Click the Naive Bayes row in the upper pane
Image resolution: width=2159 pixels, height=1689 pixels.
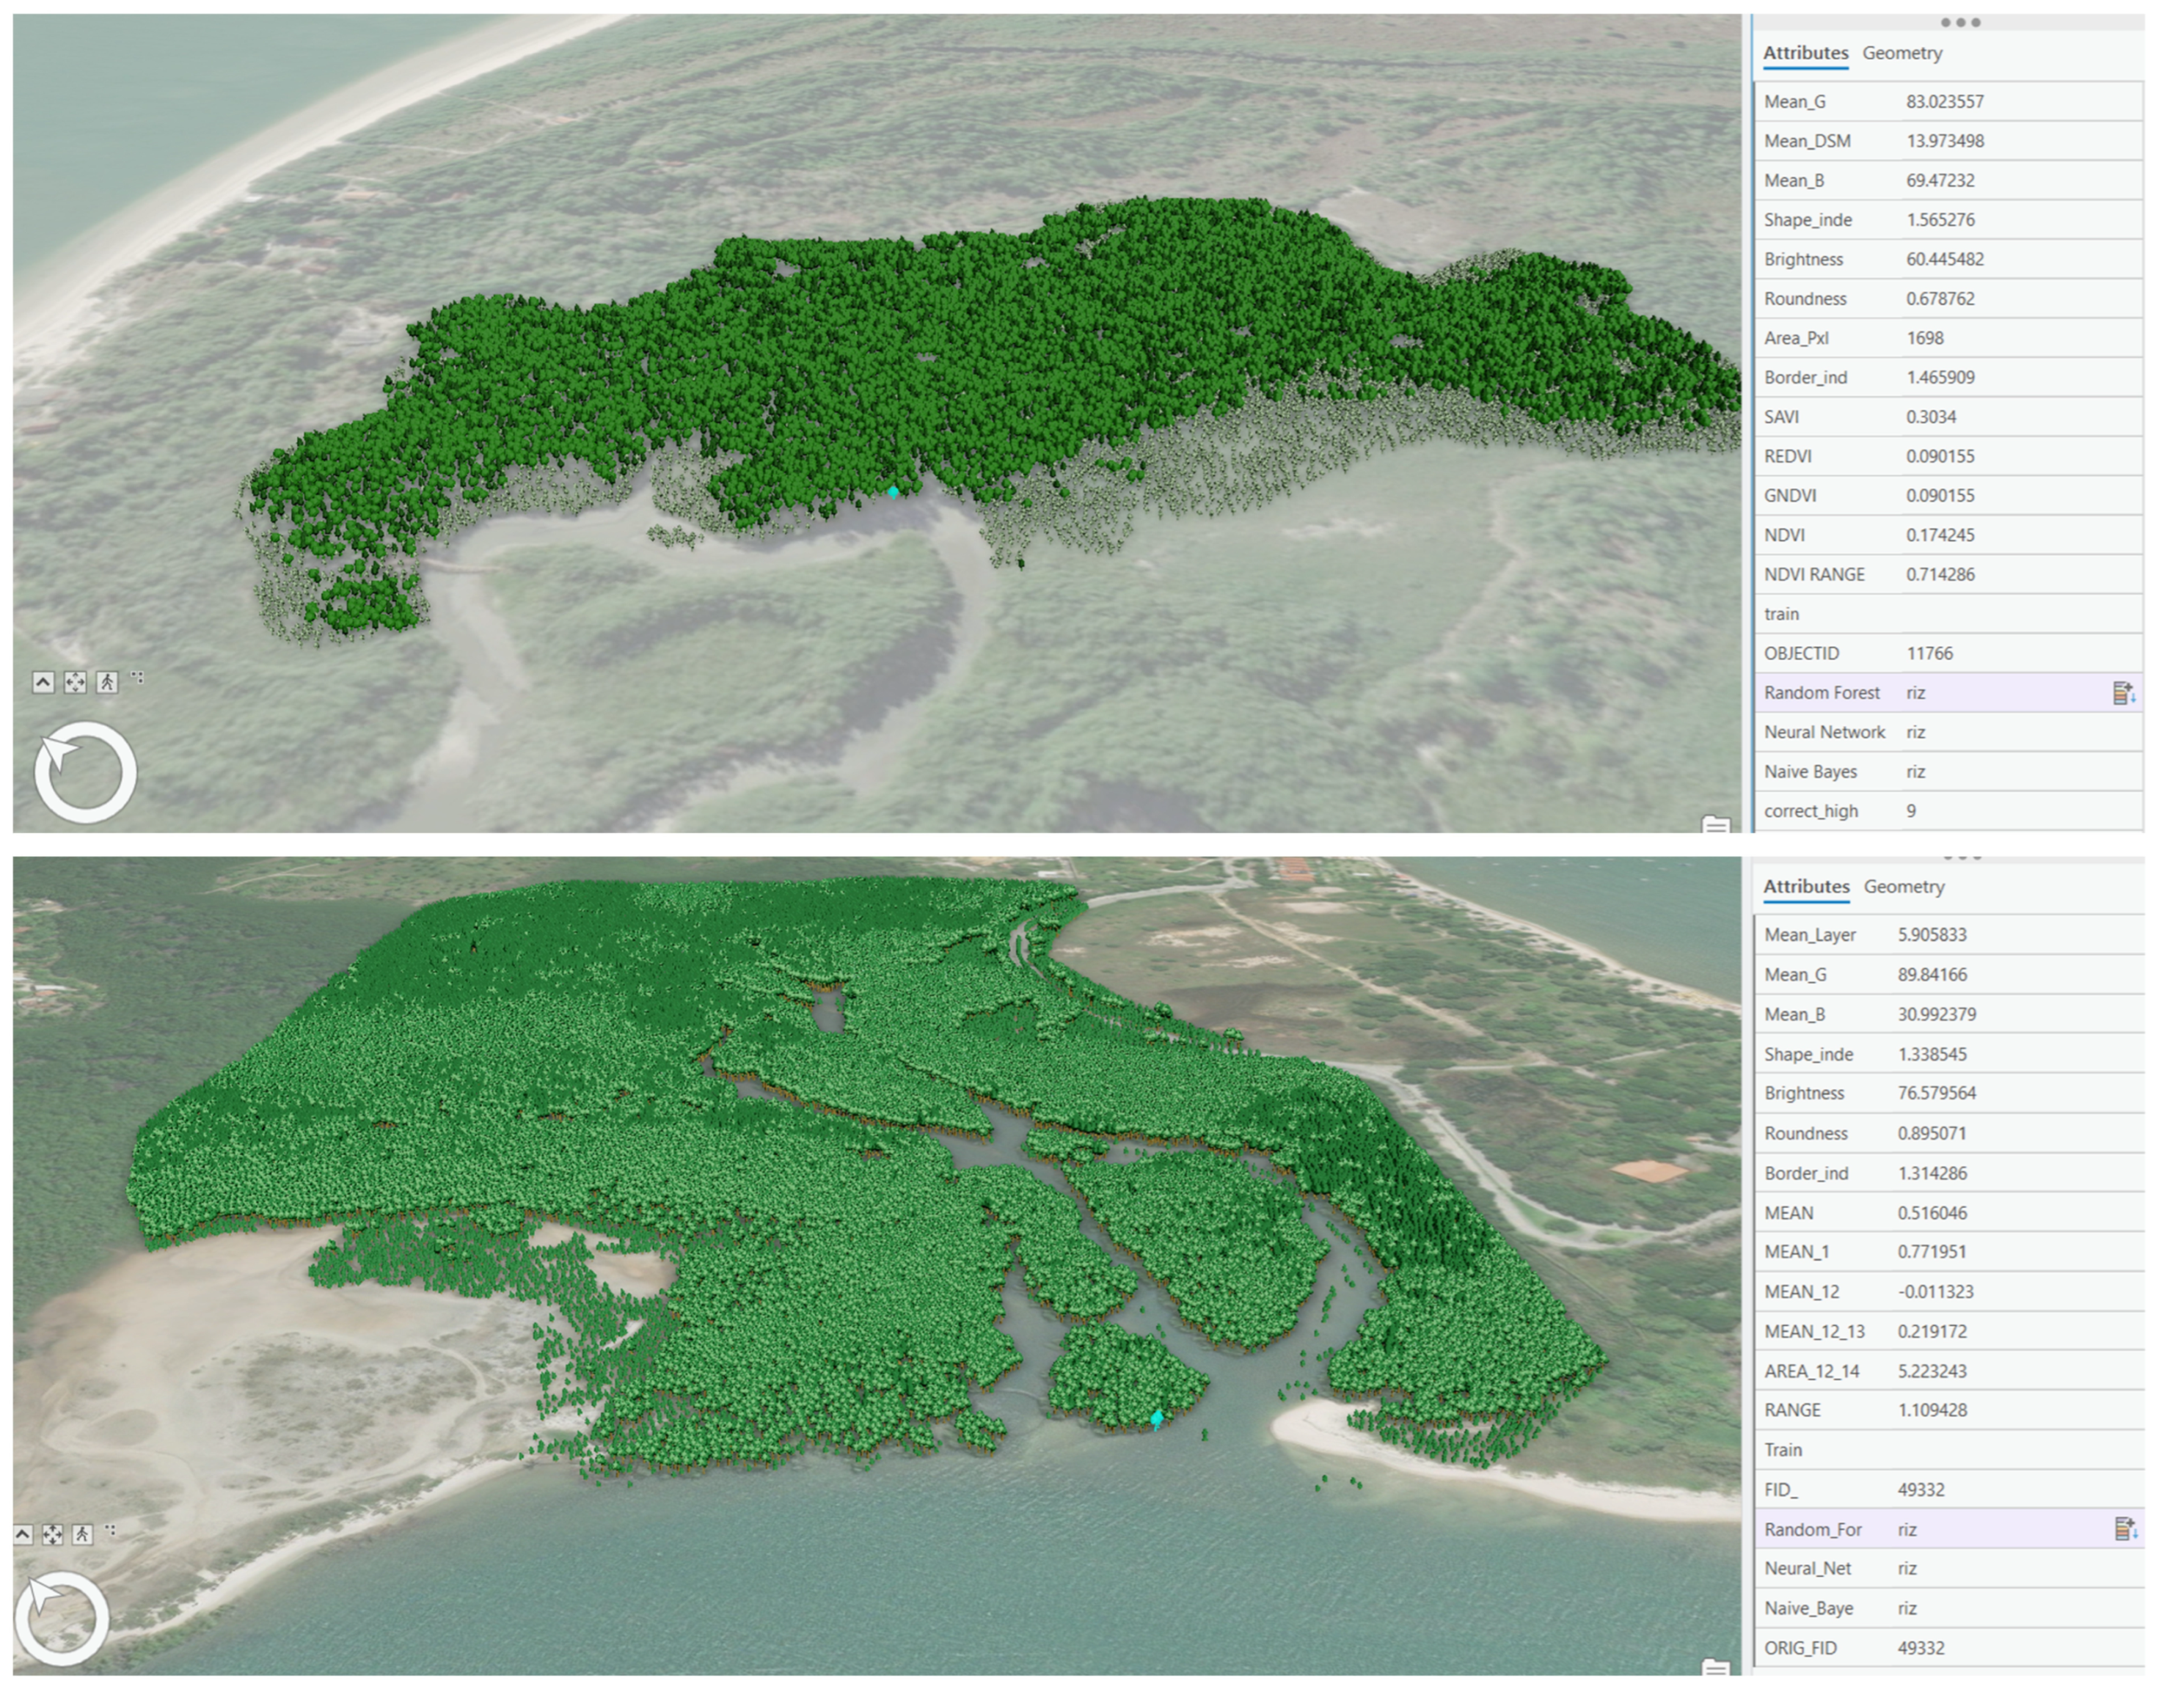point(1948,772)
